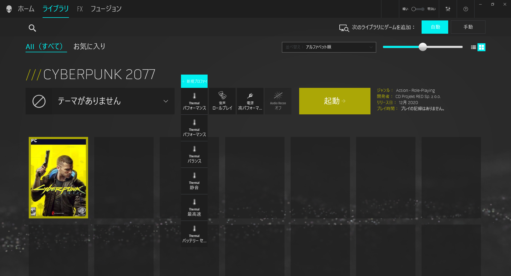Click the プレイの記録はありません text

pos(422,109)
